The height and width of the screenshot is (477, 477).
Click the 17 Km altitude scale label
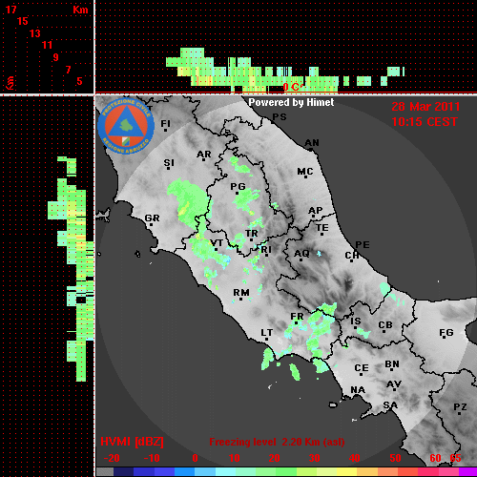(x=11, y=10)
